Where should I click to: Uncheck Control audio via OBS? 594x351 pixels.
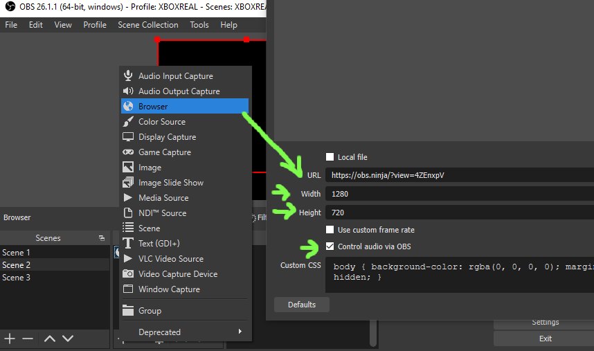[x=330, y=246]
